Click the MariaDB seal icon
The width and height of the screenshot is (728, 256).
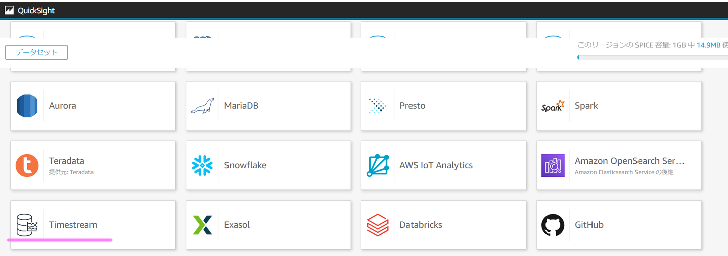[202, 106]
